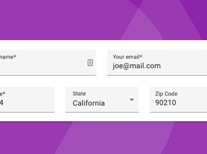The width and height of the screenshot is (207, 154).
Task: Open the State dropdown arrow
Action: pyautogui.click(x=132, y=100)
